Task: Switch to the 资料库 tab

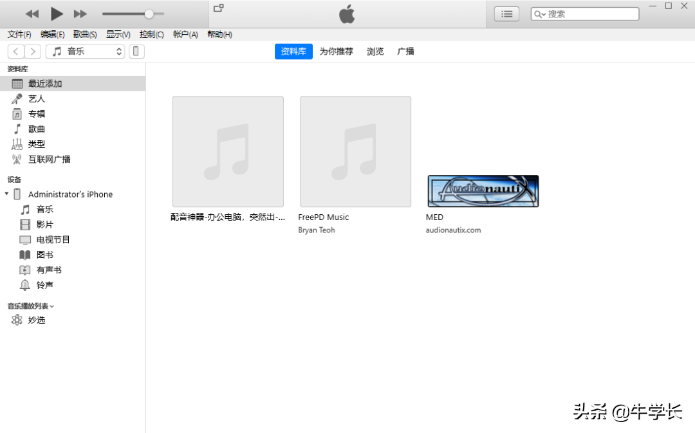Action: [293, 51]
